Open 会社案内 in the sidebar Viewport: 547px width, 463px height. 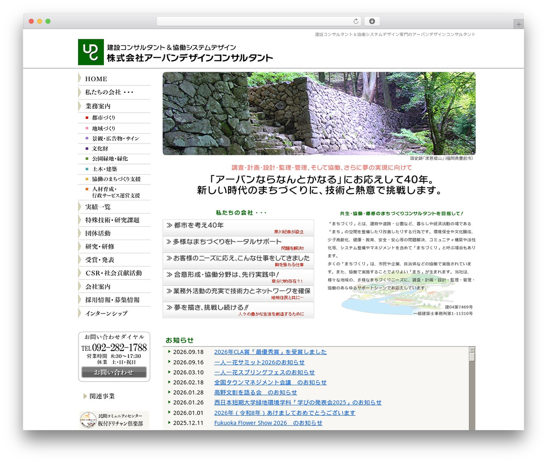(x=114, y=287)
